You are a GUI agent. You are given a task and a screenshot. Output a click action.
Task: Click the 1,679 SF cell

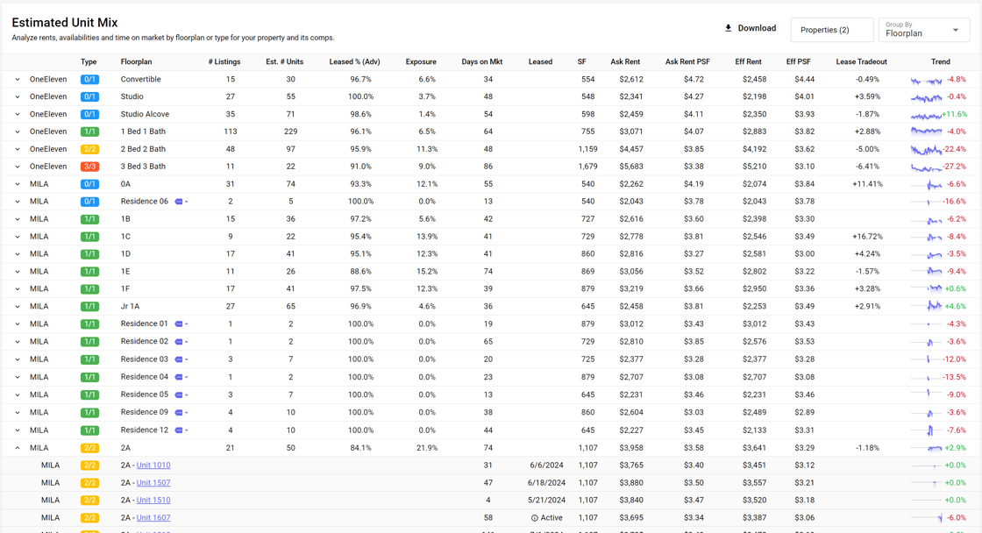pos(587,167)
